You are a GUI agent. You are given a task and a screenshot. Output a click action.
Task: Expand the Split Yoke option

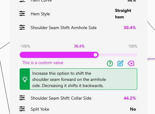78,109
